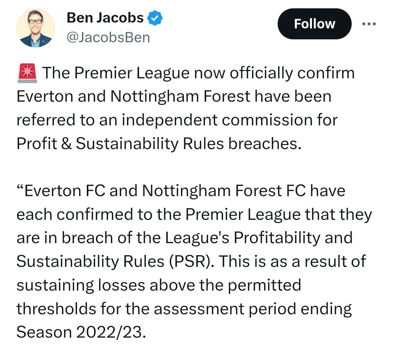This screenshot has width=394, height=350.
Task: Click the blue verified checkmark badge
Action: click(155, 18)
